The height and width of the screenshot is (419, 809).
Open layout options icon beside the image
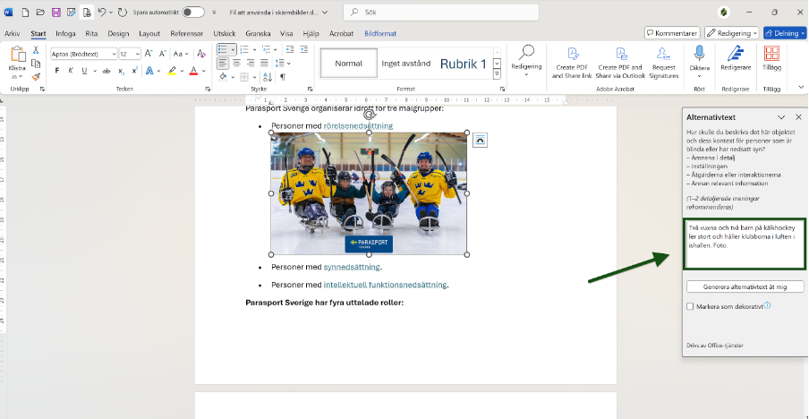coord(480,140)
